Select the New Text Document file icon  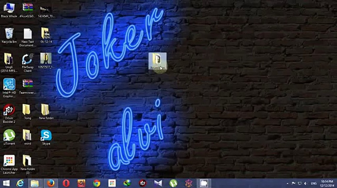[x=27, y=37]
